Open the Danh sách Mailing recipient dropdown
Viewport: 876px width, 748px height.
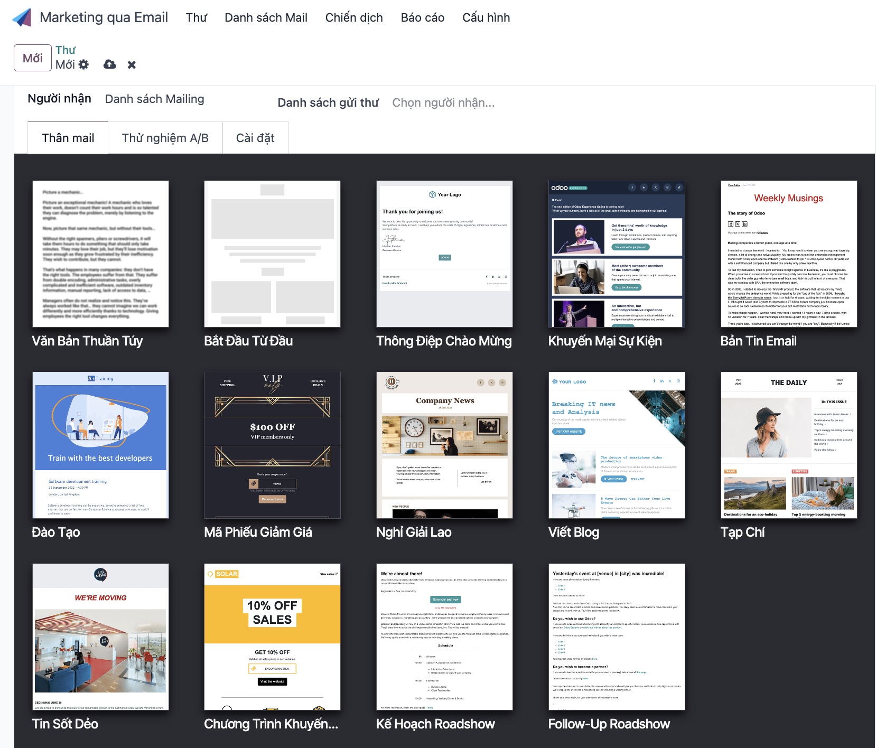pos(154,99)
